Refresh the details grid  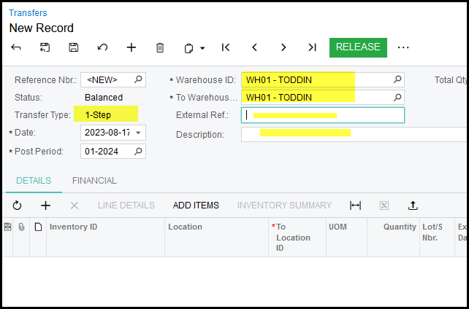(x=18, y=206)
